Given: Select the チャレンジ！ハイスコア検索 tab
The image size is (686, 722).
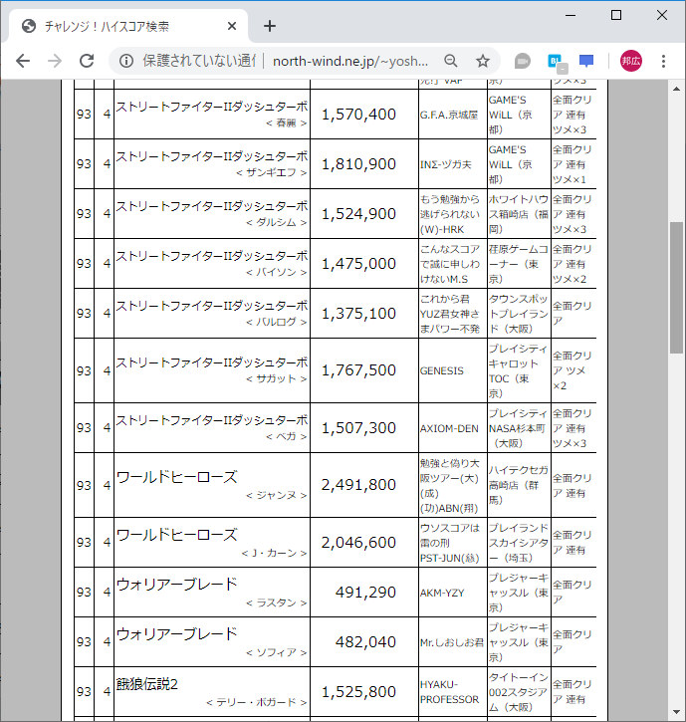Looking at the screenshot, I should tap(127, 26).
